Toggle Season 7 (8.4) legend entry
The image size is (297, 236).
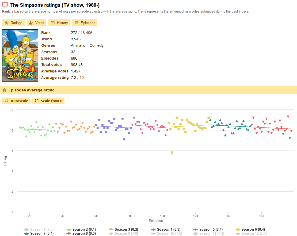click(39, 234)
